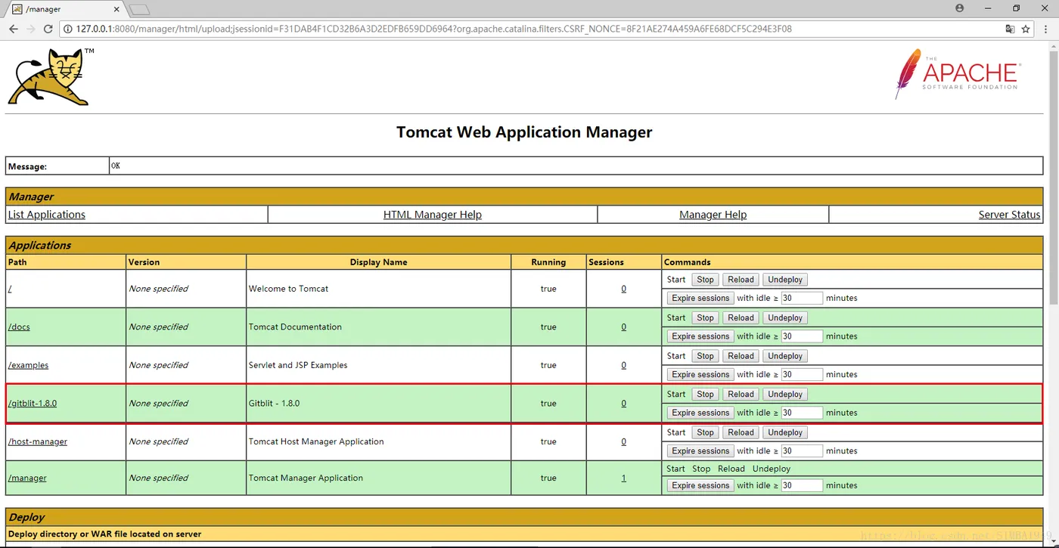Image resolution: width=1059 pixels, height=548 pixels.
Task: Stop the gitblit-1.8.0 application
Action: tap(705, 395)
